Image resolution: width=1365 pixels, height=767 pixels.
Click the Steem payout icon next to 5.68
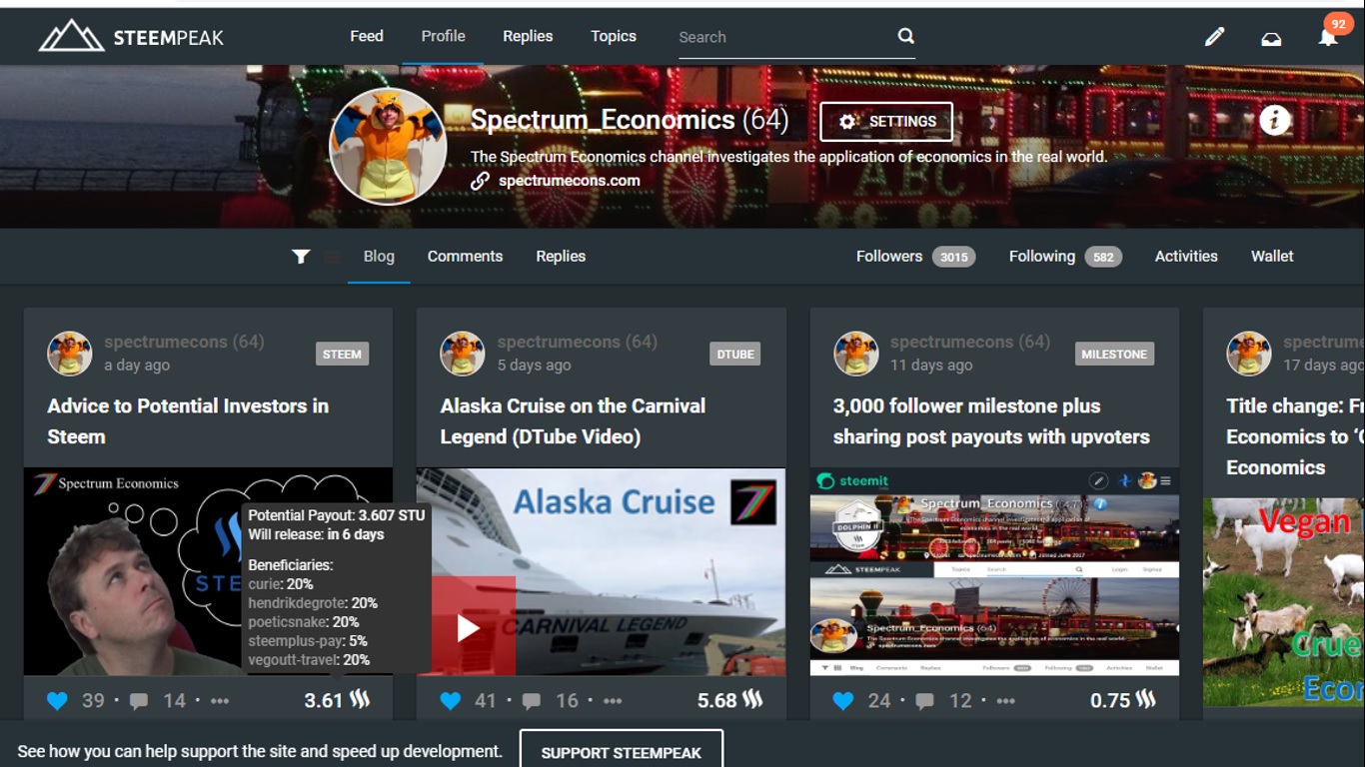(x=752, y=699)
